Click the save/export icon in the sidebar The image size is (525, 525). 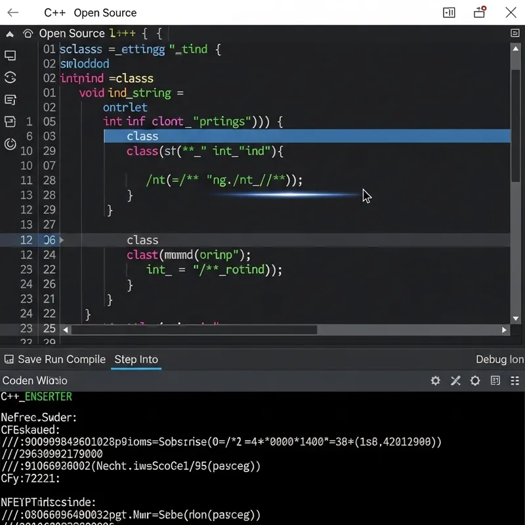coord(9,121)
